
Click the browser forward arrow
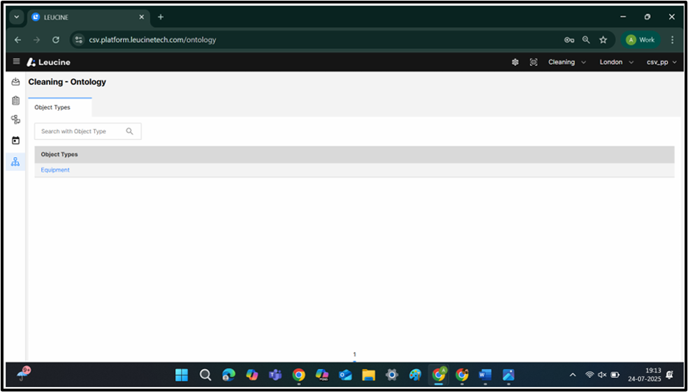tap(37, 40)
